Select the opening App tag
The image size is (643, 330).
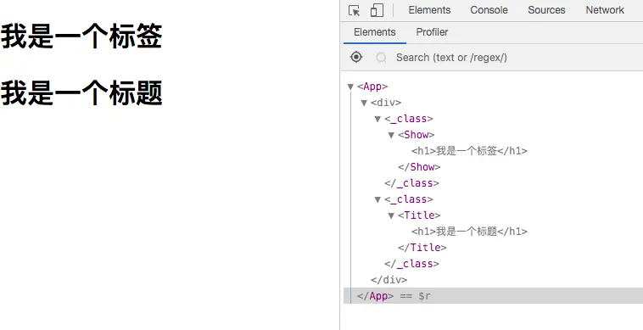tap(372, 87)
